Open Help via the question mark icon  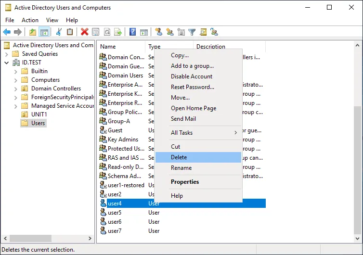[132, 32]
